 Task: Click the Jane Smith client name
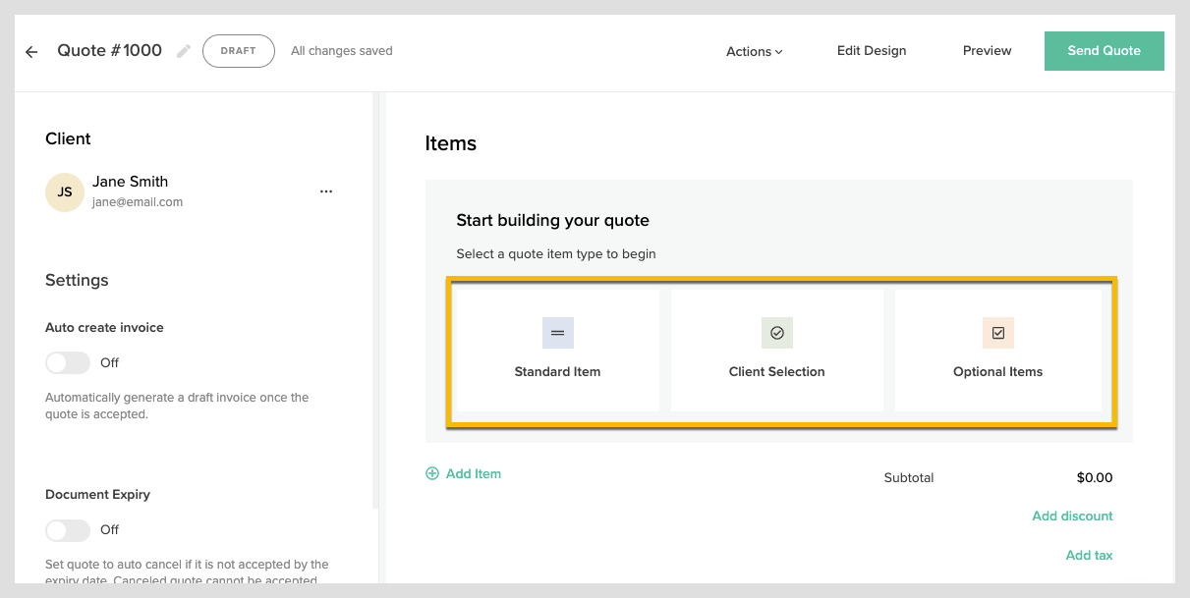[x=131, y=182]
